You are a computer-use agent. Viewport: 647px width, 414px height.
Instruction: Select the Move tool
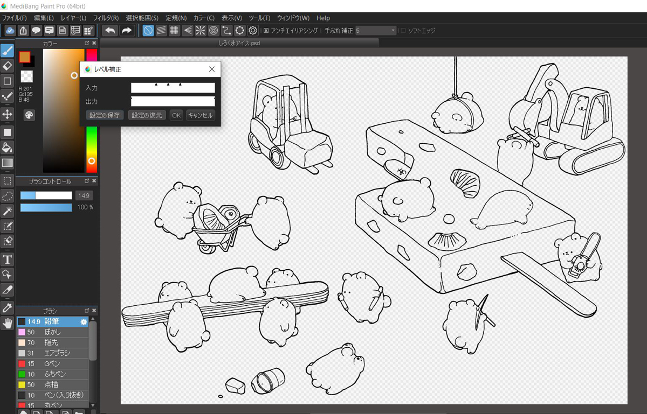(8, 114)
